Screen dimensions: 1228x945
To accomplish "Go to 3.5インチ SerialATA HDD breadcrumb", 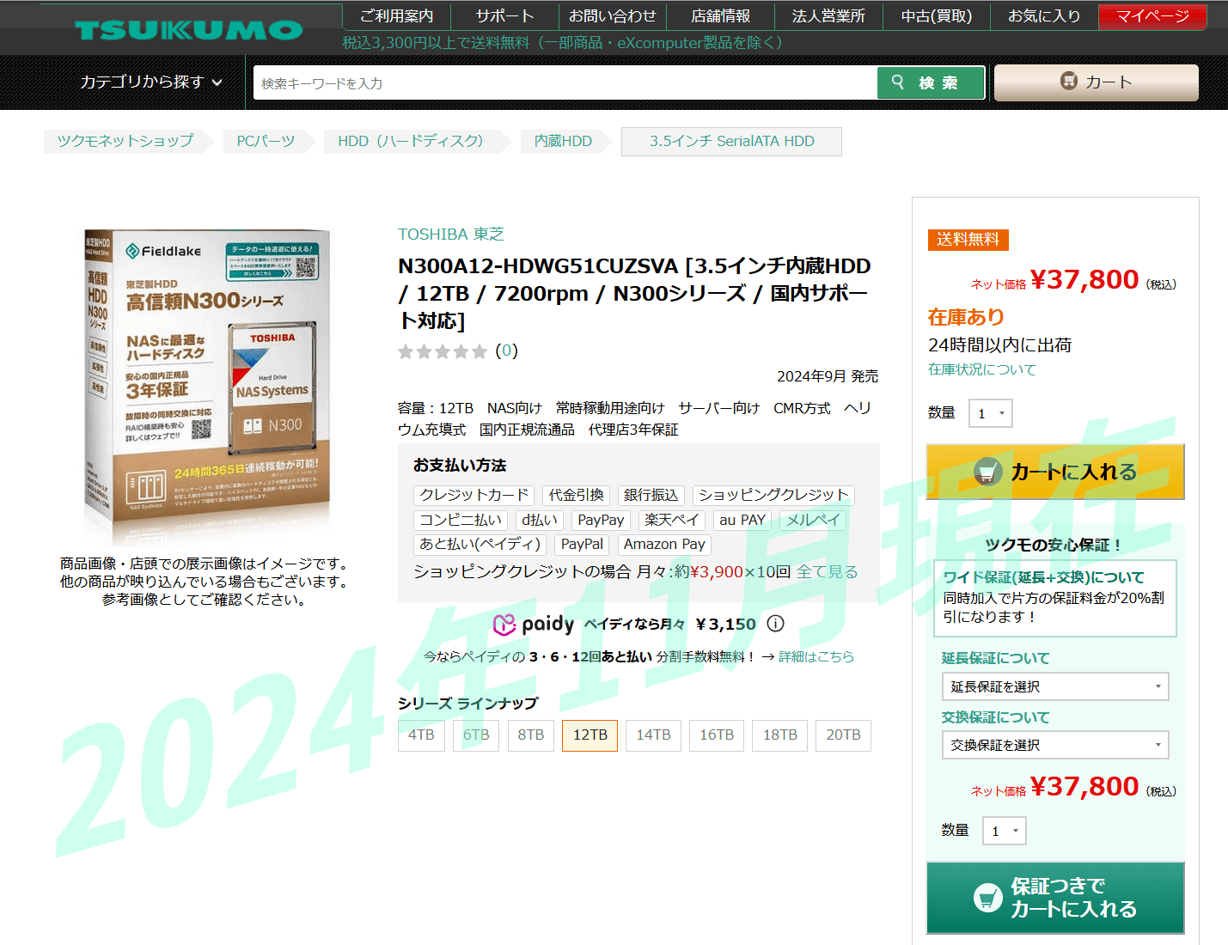I will click(731, 141).
